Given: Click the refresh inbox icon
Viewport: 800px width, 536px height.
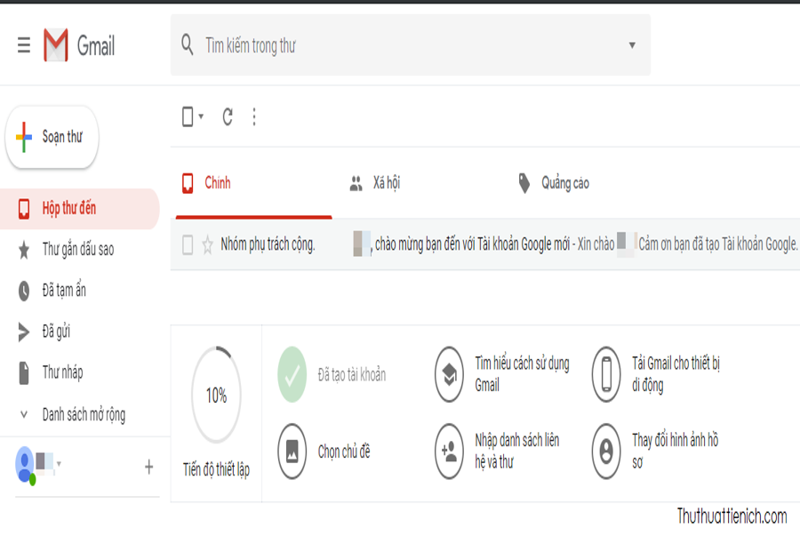Looking at the screenshot, I should tap(228, 116).
